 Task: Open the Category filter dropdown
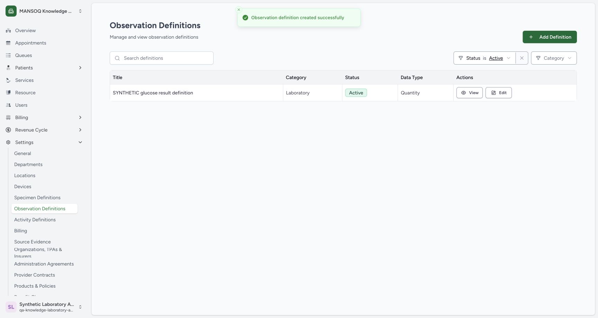554,58
